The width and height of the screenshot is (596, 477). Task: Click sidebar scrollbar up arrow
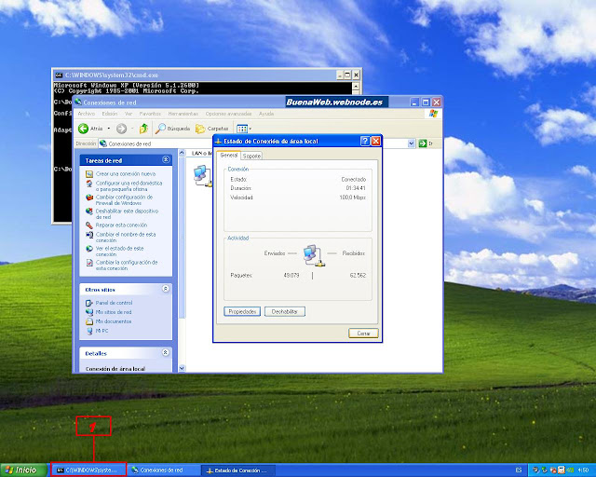182,153
